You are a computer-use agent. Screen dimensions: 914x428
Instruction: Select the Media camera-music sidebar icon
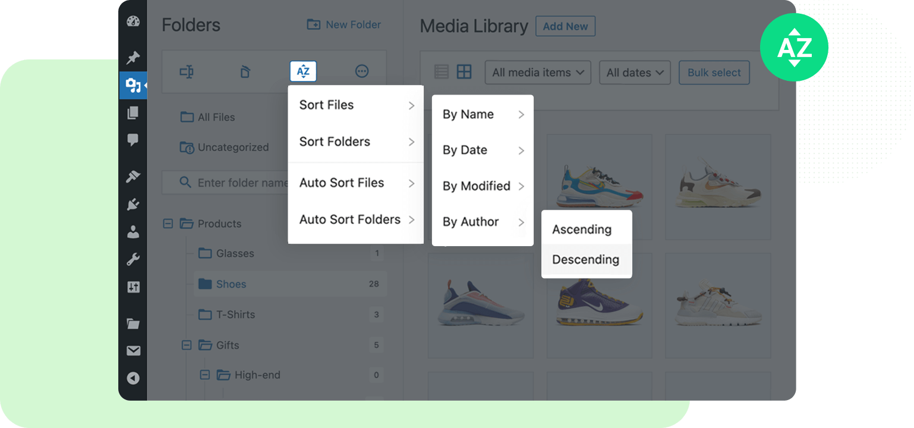pos(133,86)
